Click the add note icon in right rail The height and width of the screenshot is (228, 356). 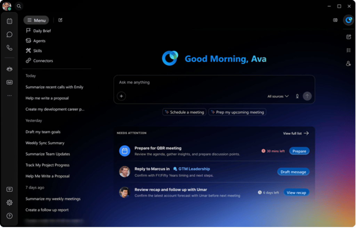pos(348,37)
